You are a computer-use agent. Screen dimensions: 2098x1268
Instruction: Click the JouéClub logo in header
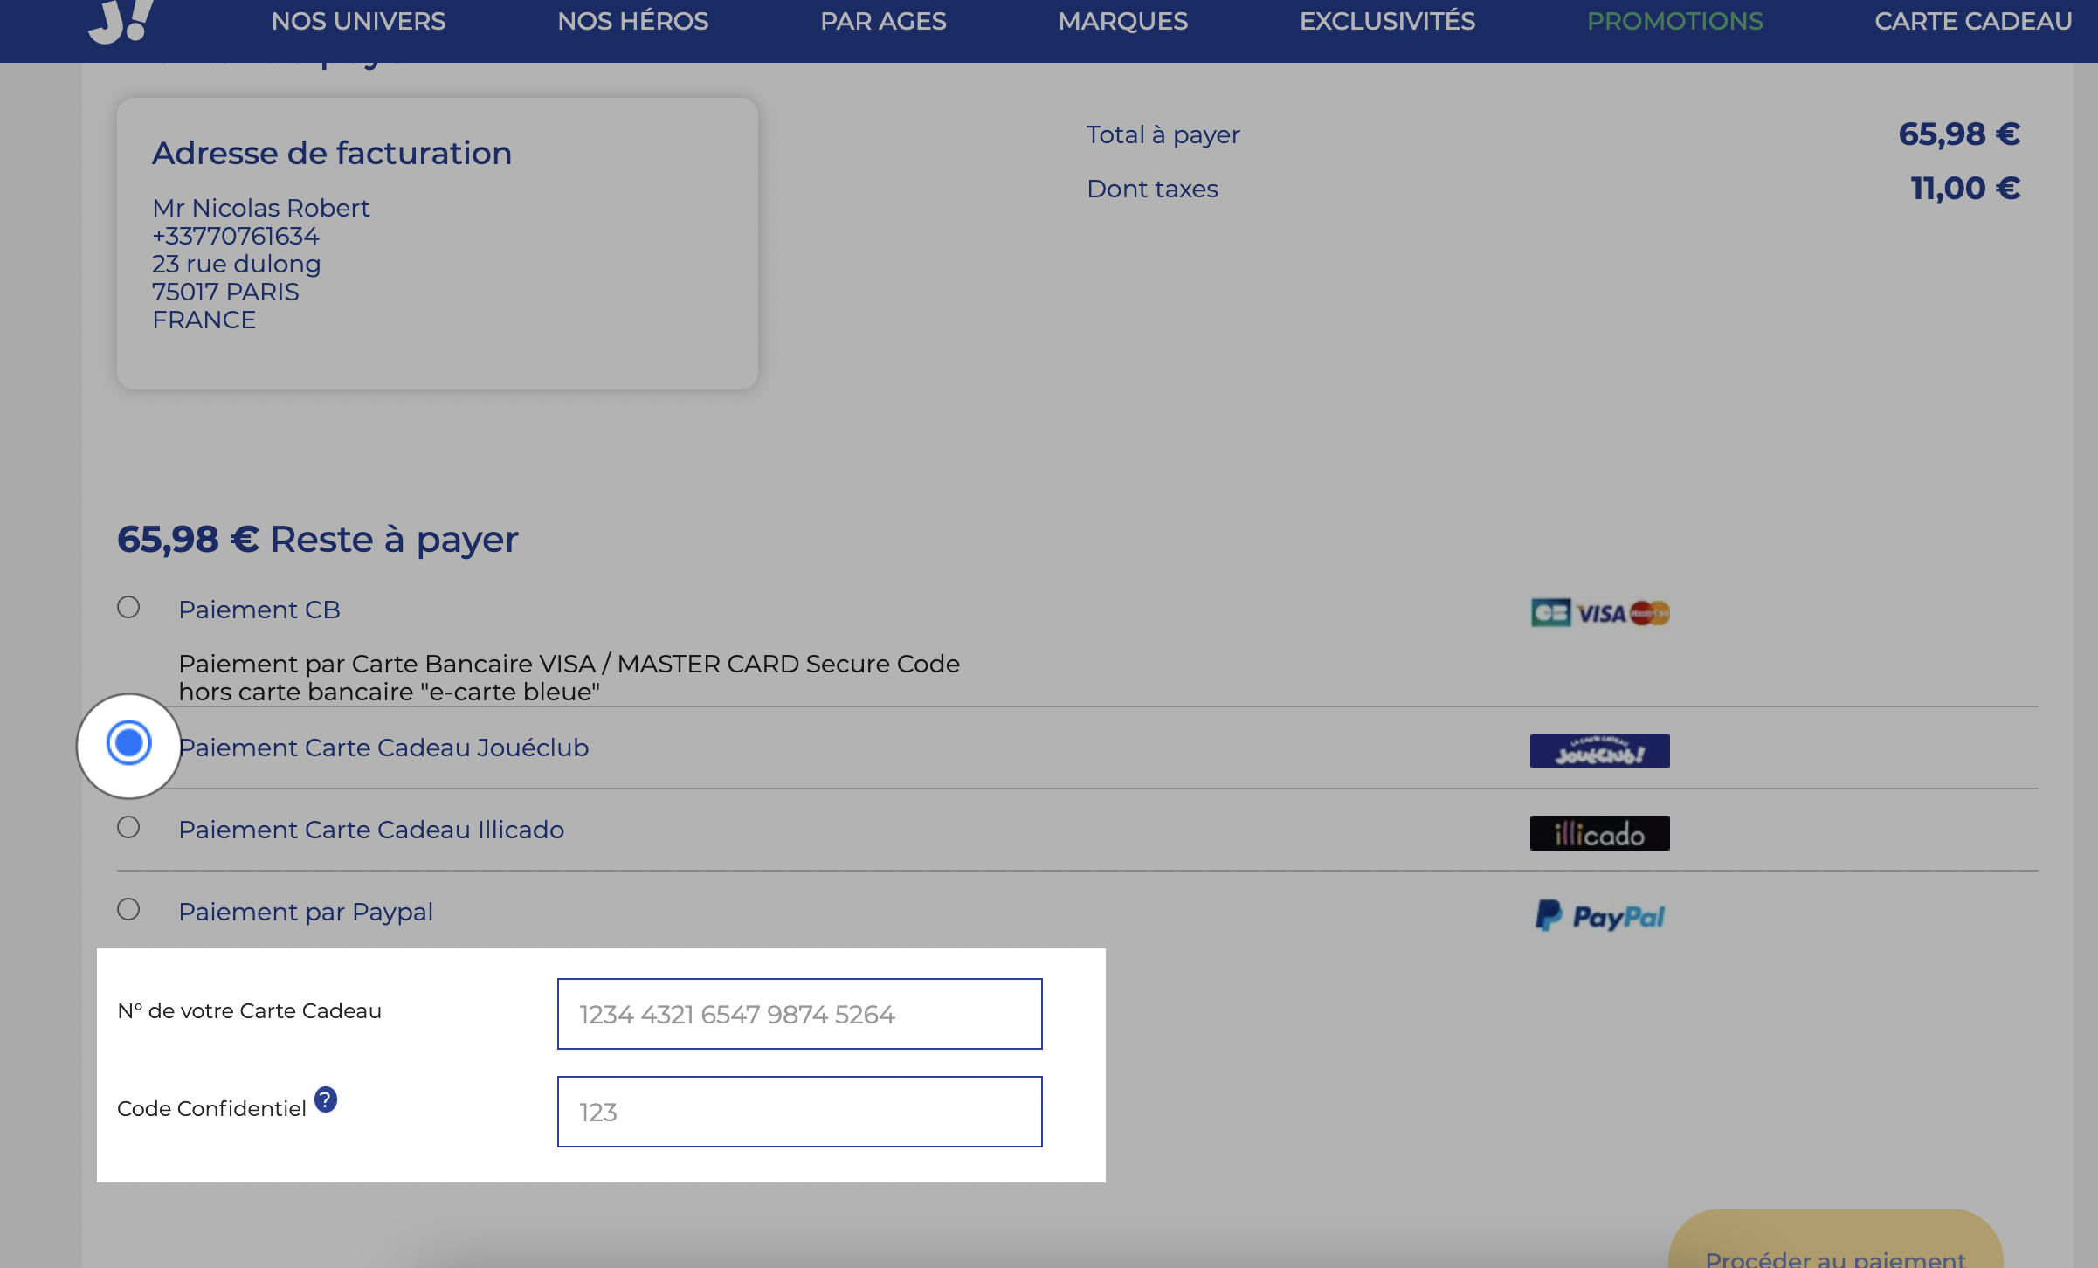121,21
